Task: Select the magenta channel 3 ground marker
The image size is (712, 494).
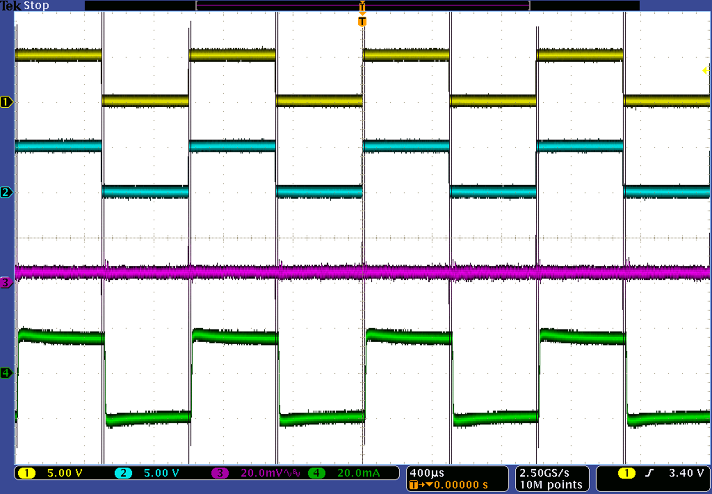Action: (x=6, y=283)
